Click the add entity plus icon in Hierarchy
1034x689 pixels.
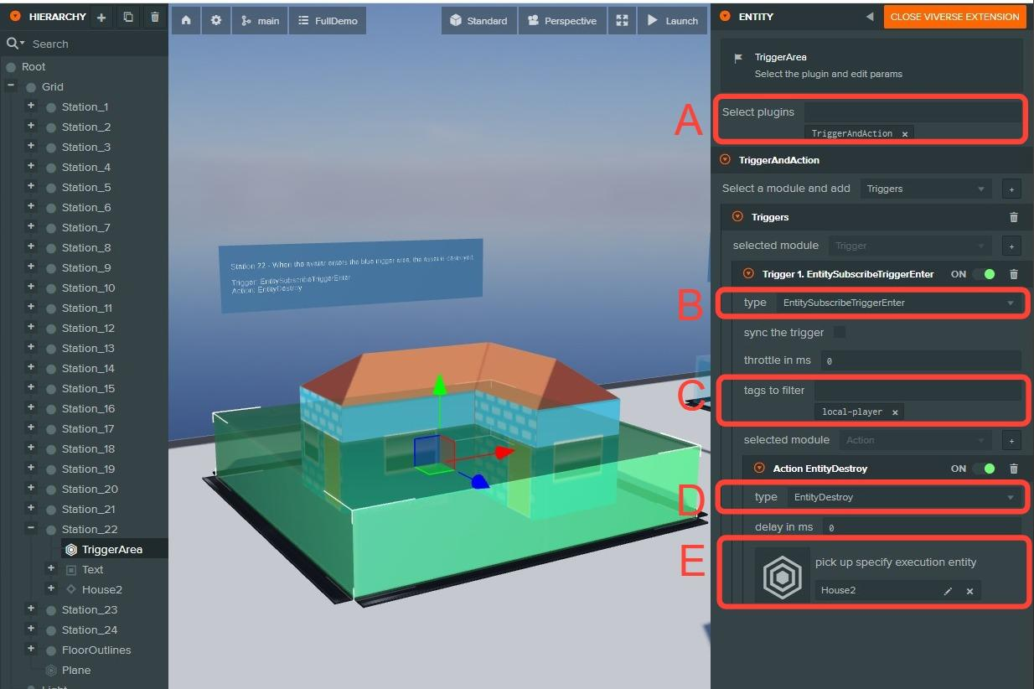101,17
